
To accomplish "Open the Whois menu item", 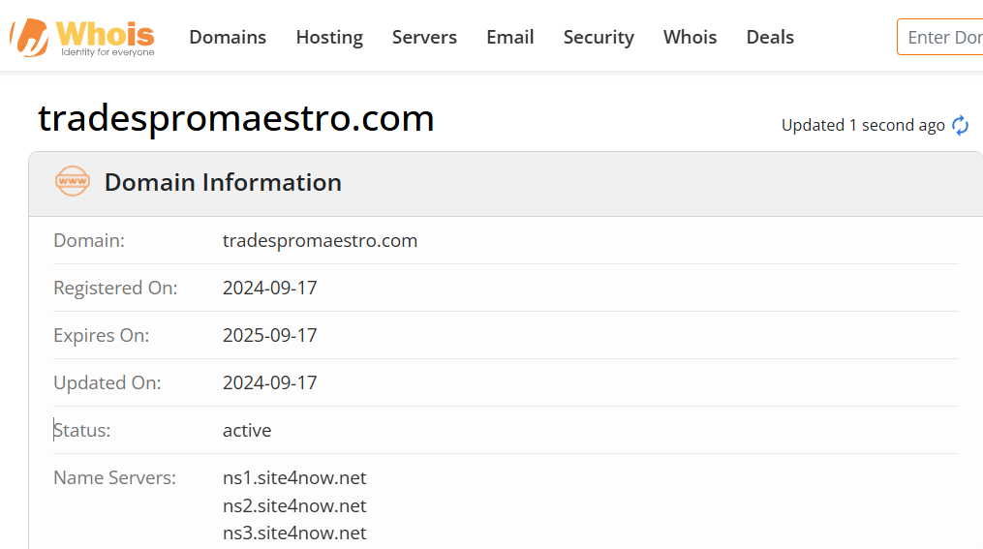I will 691,37.
